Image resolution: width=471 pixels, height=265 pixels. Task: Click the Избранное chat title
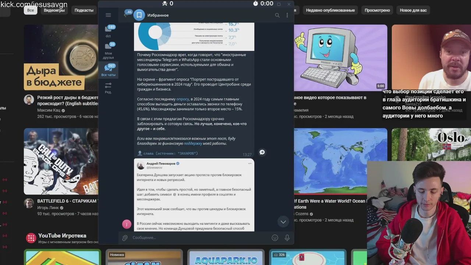point(158,15)
